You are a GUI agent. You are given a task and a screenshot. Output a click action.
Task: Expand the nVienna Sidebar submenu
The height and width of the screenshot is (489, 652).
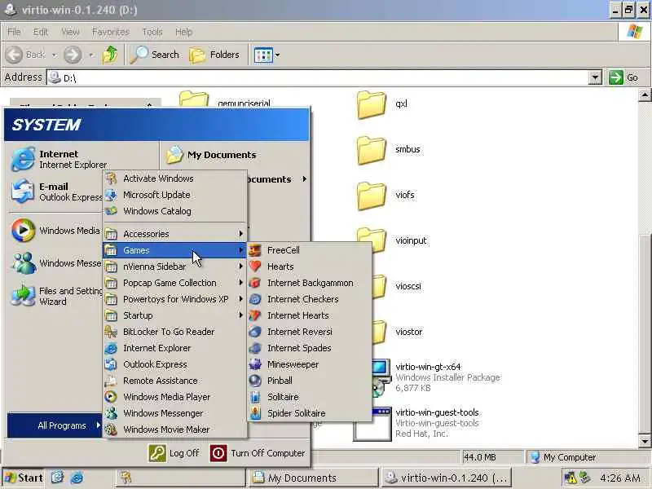(174, 267)
